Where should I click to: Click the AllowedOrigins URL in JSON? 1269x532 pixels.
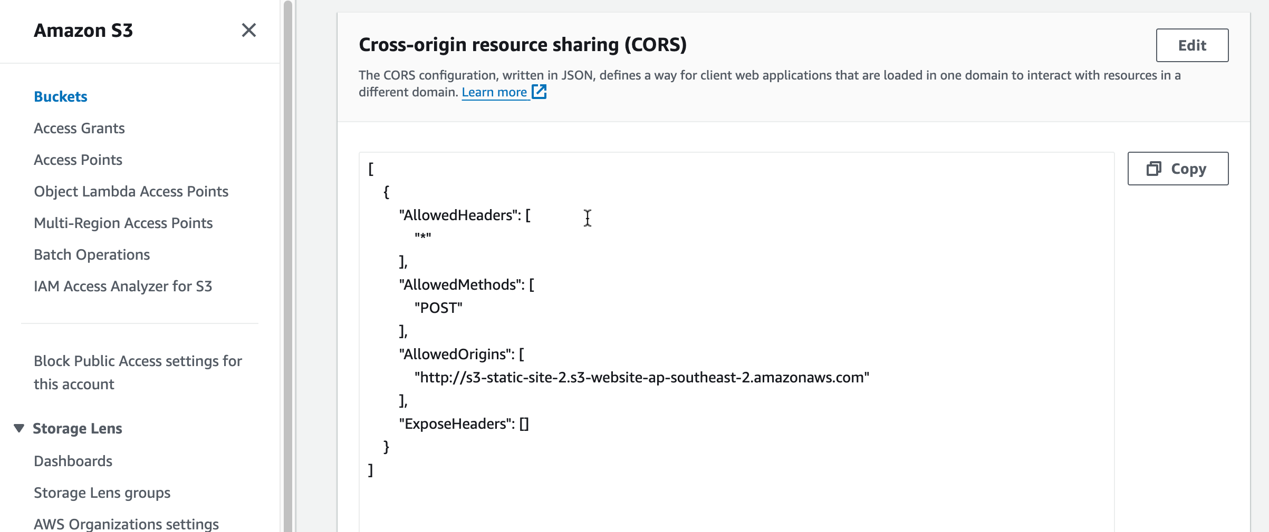pyautogui.click(x=641, y=377)
